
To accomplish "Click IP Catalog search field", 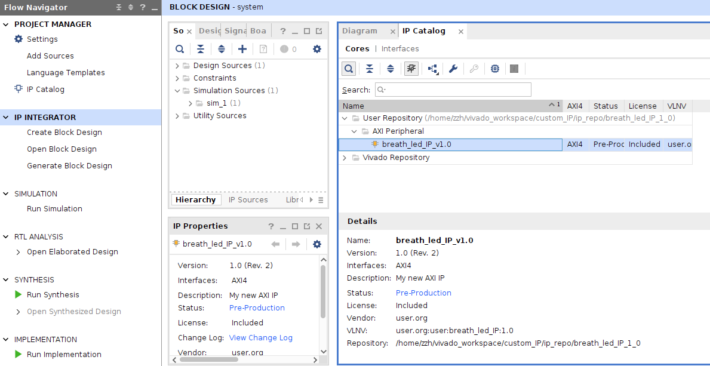I will [x=453, y=90].
